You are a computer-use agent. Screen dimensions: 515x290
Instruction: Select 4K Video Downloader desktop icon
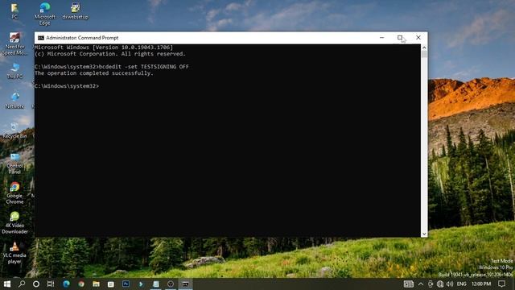(x=14, y=222)
